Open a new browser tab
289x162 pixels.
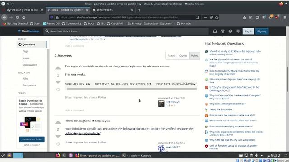tap(139, 10)
